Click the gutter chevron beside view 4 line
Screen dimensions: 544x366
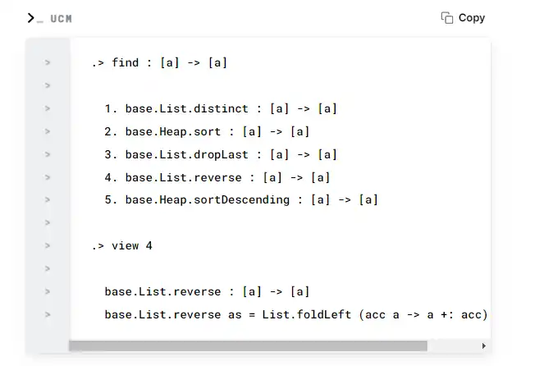48,245
